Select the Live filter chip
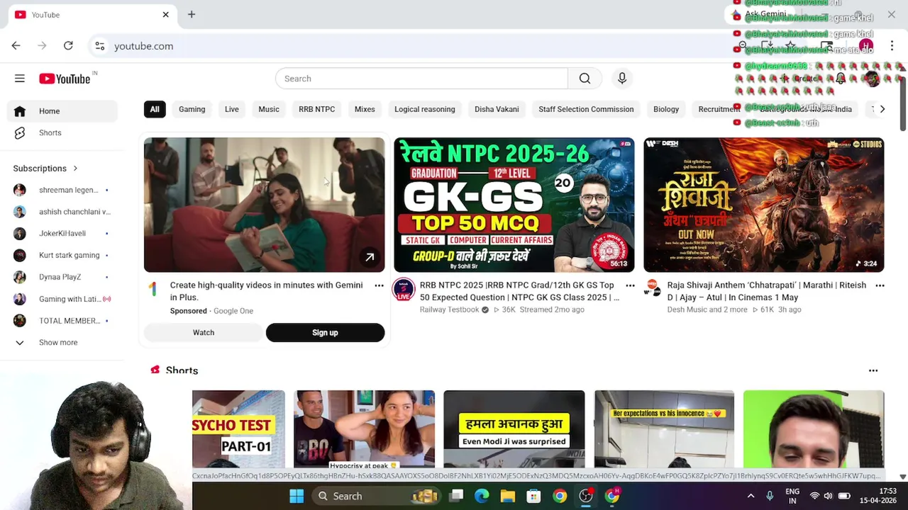908x510 pixels. click(x=232, y=109)
